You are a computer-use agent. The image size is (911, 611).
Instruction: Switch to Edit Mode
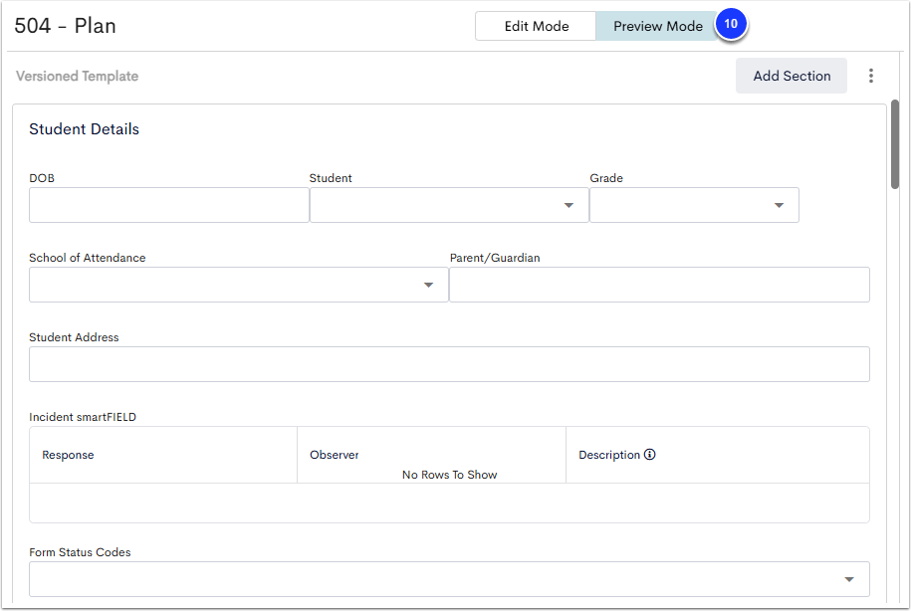pos(536,26)
